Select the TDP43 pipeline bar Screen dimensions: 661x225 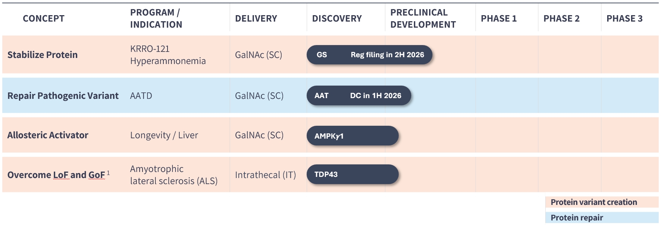352,174
